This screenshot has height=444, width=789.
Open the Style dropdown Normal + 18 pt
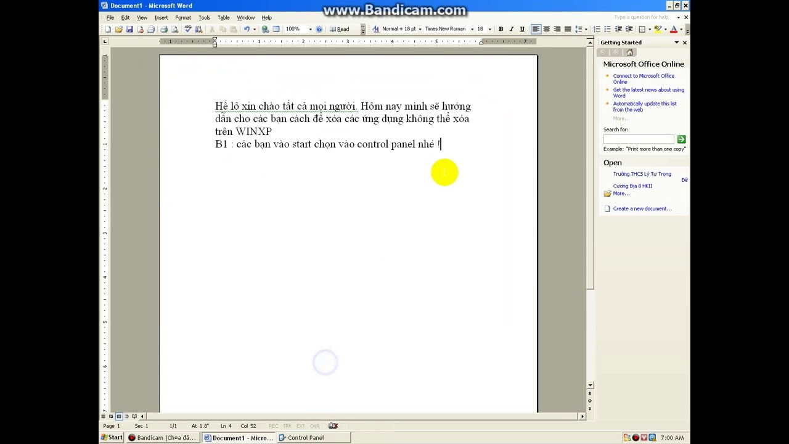click(x=420, y=29)
